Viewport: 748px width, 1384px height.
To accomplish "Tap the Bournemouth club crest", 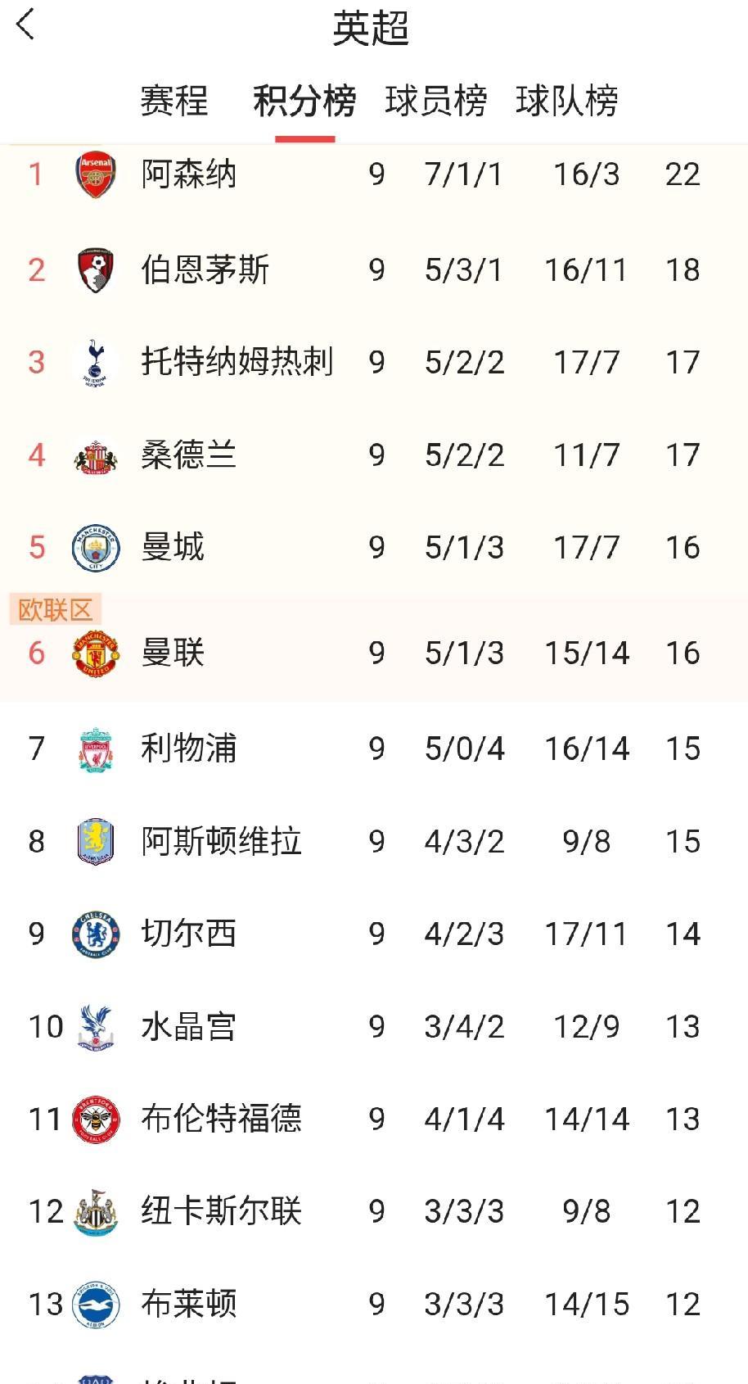I will pos(96,269).
